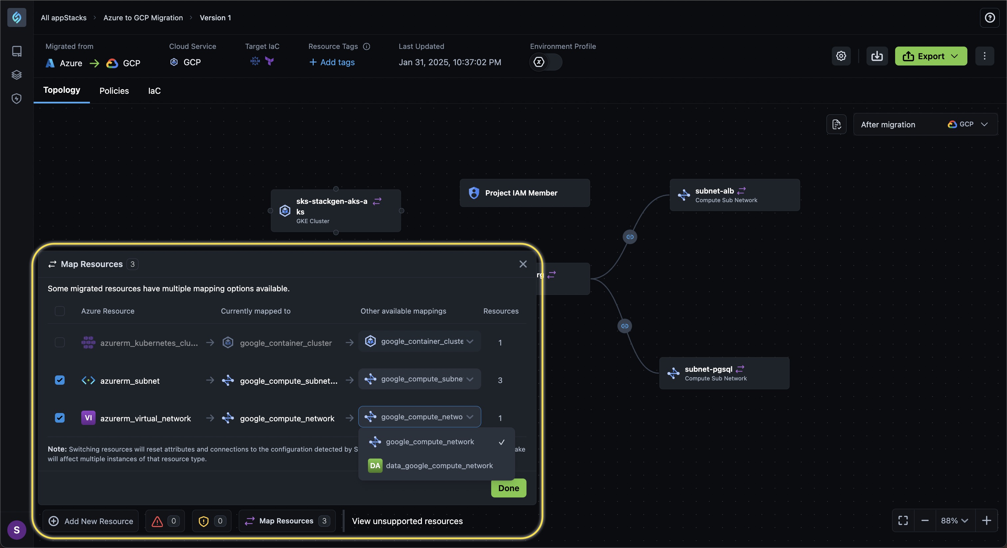This screenshot has width=1007, height=548.
Task: Click the Resource Tags info icon
Action: (366, 47)
